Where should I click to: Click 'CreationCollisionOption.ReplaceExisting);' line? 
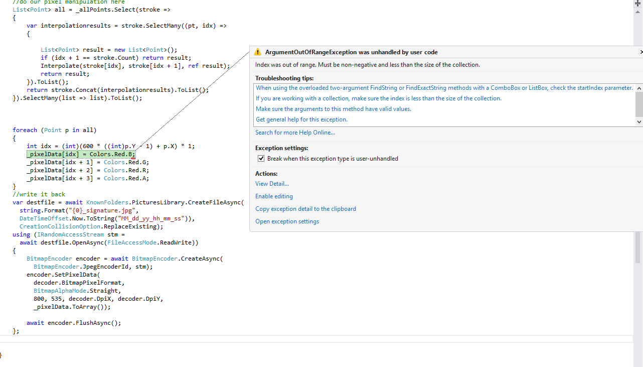click(91, 226)
